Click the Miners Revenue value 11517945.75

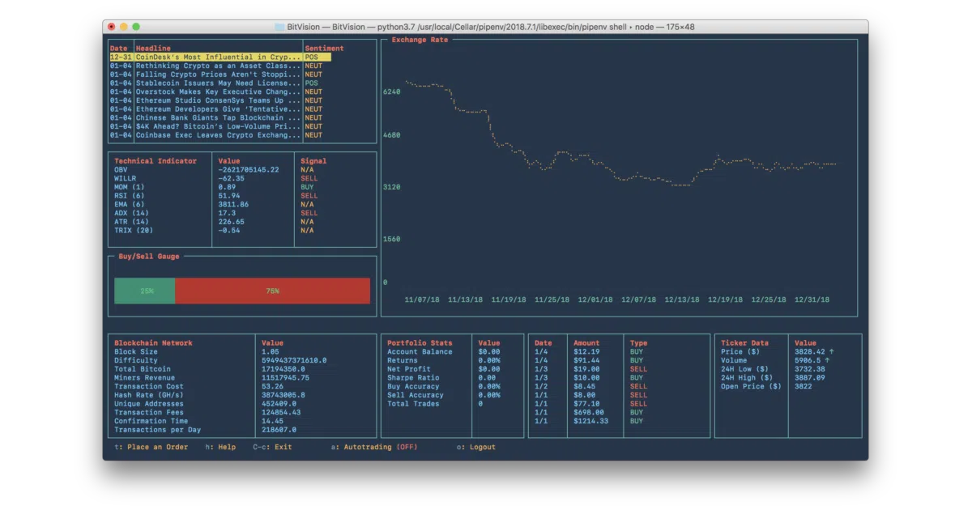tap(285, 378)
